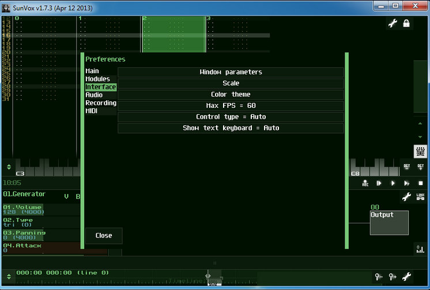The image size is (430, 290).
Task: Open the Recording preferences section
Action: point(101,103)
